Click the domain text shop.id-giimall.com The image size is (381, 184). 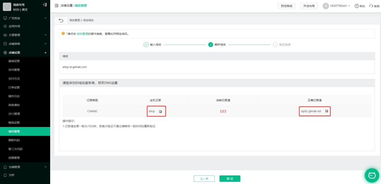(75, 67)
